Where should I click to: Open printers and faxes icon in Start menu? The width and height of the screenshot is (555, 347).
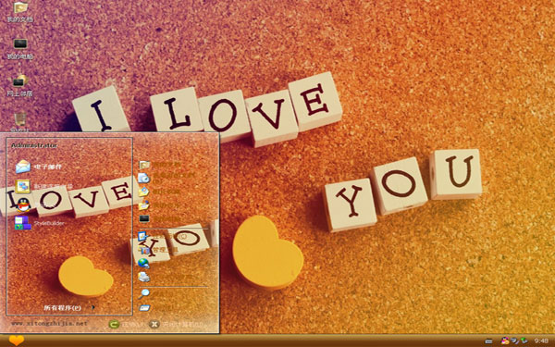pyautogui.click(x=144, y=277)
